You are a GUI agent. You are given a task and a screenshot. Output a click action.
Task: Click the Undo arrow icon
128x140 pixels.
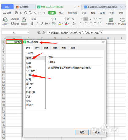click(x=35, y=13)
